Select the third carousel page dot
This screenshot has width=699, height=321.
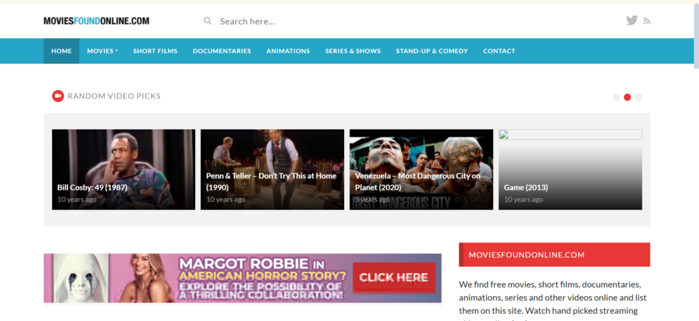(x=638, y=97)
